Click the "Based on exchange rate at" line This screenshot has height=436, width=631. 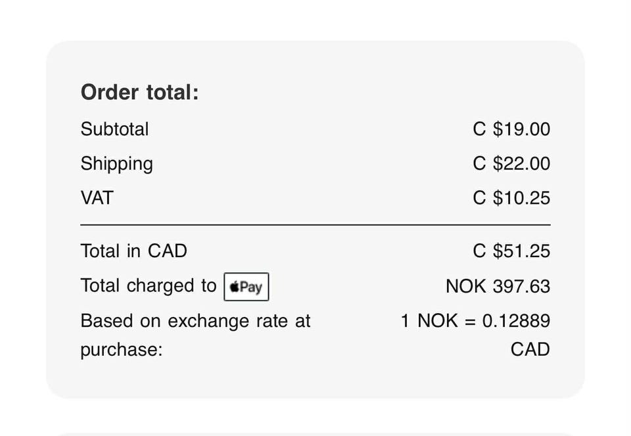(x=195, y=321)
